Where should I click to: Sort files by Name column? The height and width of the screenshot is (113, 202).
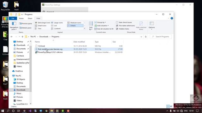53,42
